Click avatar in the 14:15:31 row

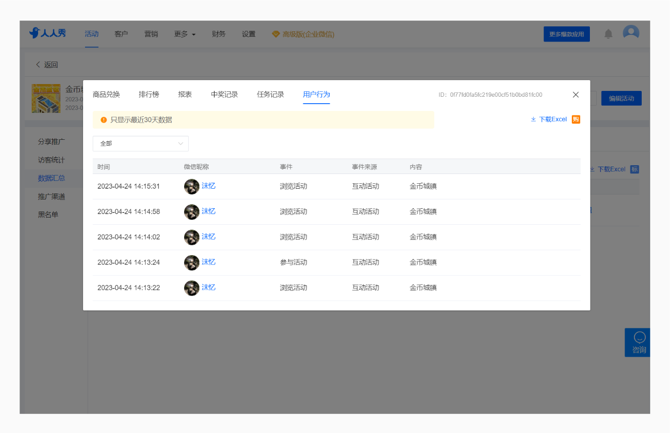tap(192, 186)
